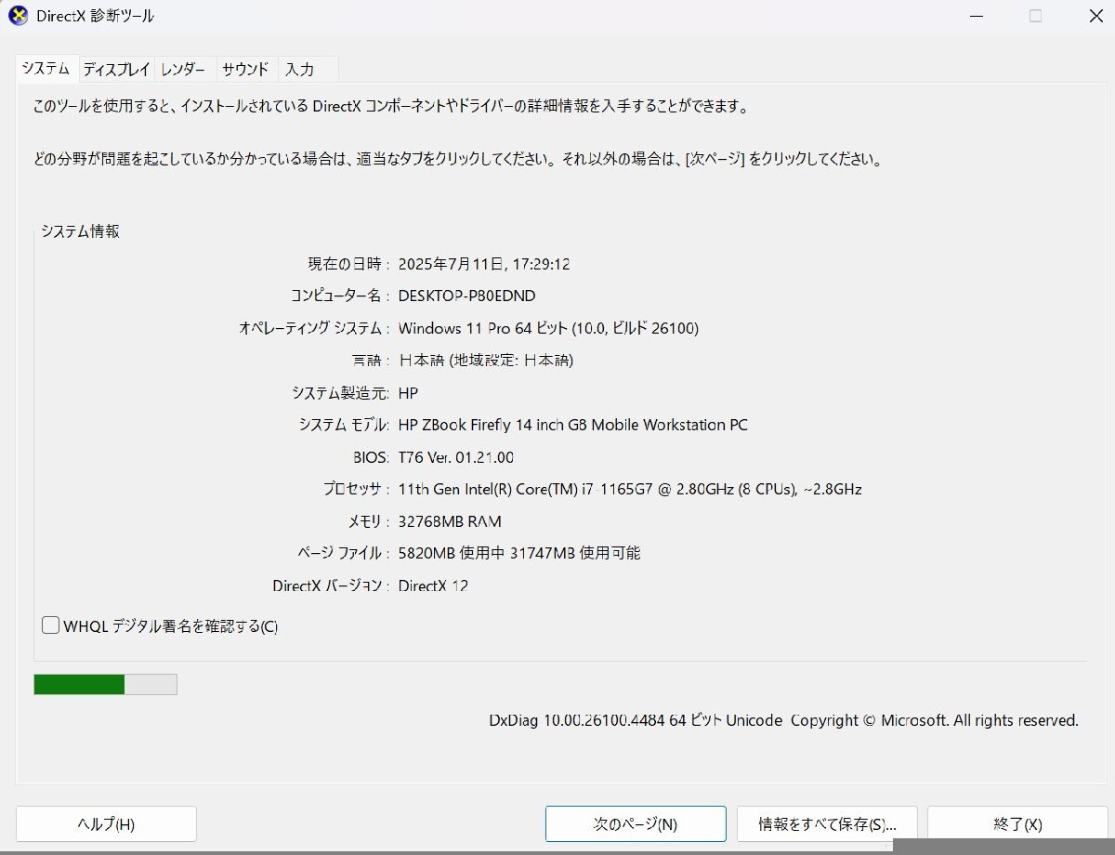Click 情報をすべて保存(S)... button
This screenshot has height=855, width=1115.
point(827,823)
